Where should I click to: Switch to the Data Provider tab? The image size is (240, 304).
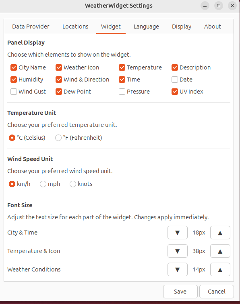coord(31,27)
